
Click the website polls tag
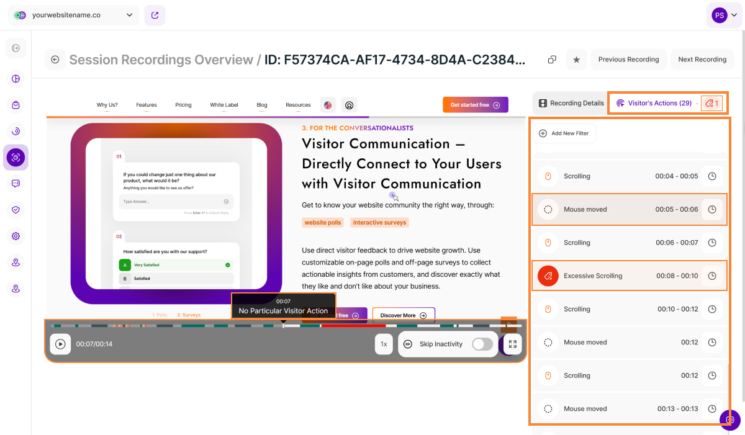(x=322, y=222)
